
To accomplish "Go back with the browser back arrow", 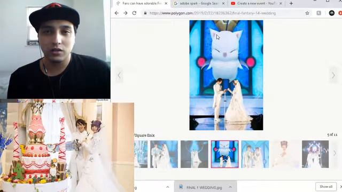I will [116, 13].
